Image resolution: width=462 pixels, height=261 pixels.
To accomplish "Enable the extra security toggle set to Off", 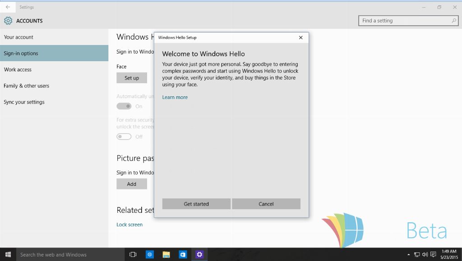I will click(124, 136).
